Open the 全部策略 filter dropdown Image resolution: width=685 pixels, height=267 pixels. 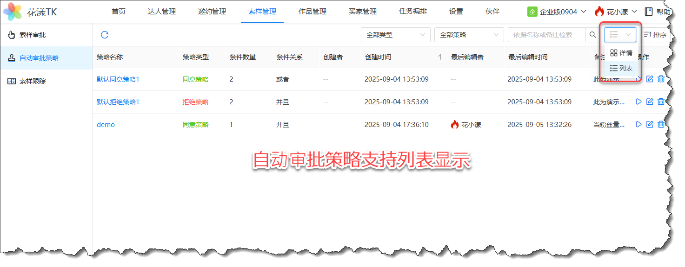469,35
